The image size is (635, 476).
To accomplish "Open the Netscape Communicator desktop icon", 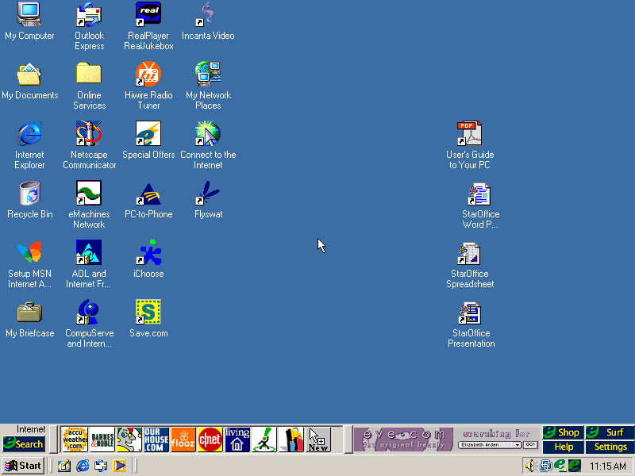I will coord(89,134).
